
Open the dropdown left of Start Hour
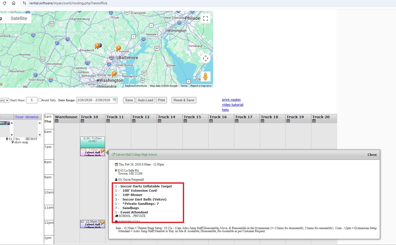(x=4, y=100)
